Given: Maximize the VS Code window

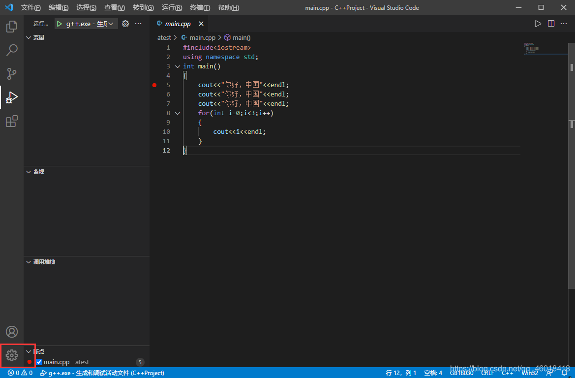Looking at the screenshot, I should coord(541,8).
